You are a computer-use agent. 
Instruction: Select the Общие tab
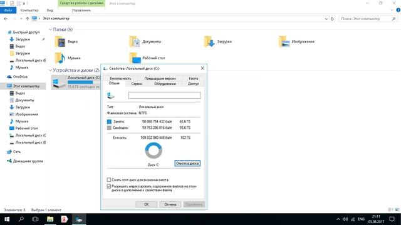(114, 83)
